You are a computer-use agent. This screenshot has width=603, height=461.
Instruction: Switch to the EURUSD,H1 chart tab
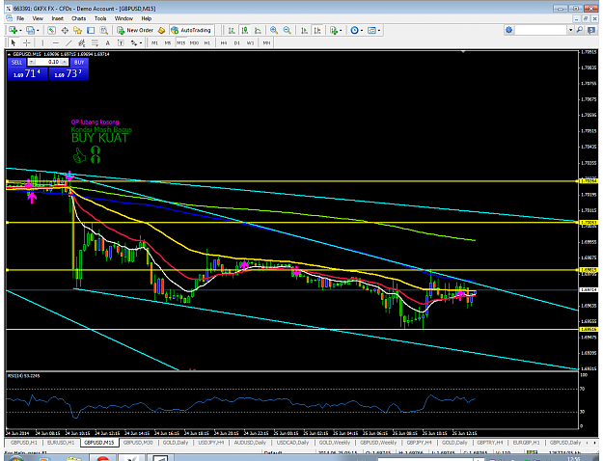(x=61, y=443)
